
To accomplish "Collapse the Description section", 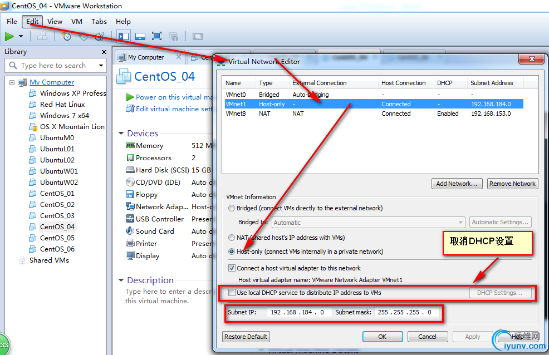I will [121, 280].
